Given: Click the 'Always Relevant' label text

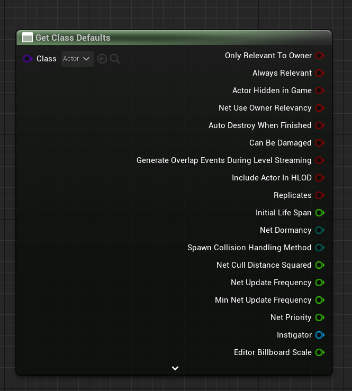Looking at the screenshot, I should [x=282, y=73].
